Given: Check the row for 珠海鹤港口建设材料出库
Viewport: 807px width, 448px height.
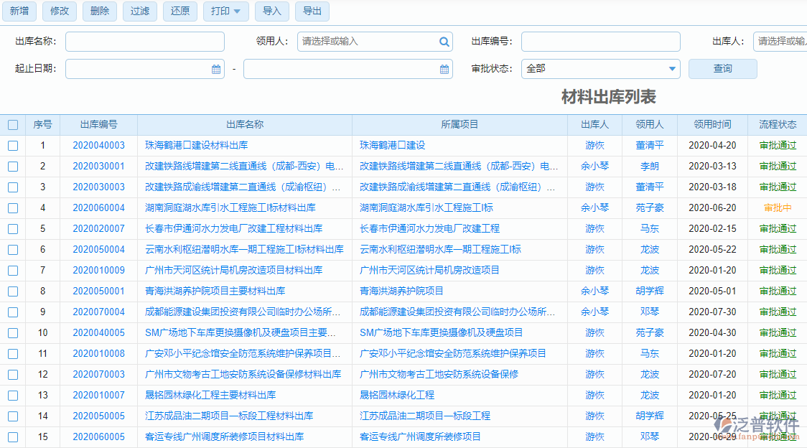Looking at the screenshot, I should coord(13,146).
